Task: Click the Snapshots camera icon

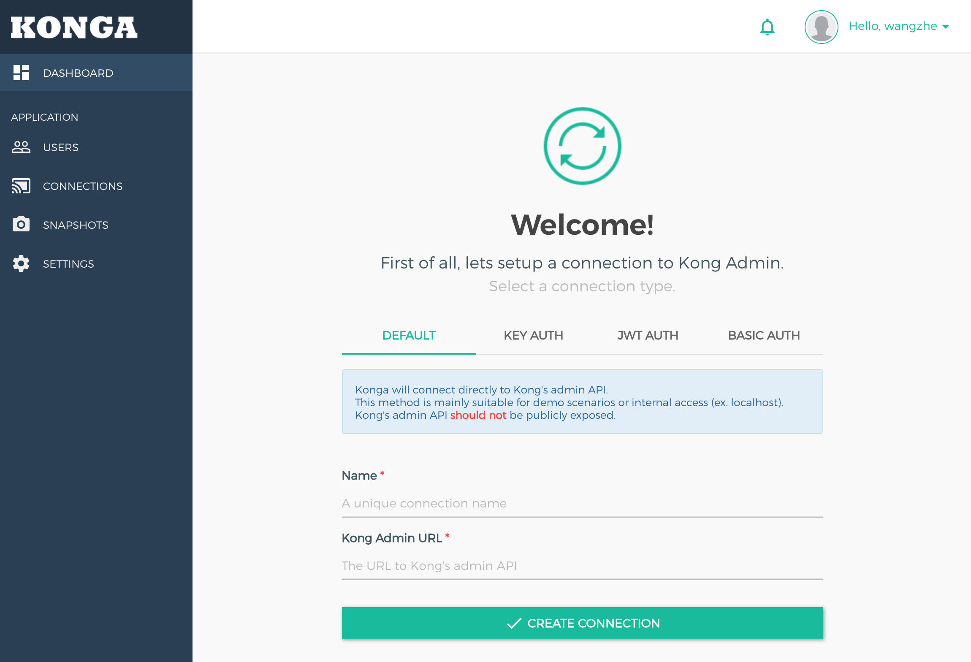Action: click(x=21, y=224)
